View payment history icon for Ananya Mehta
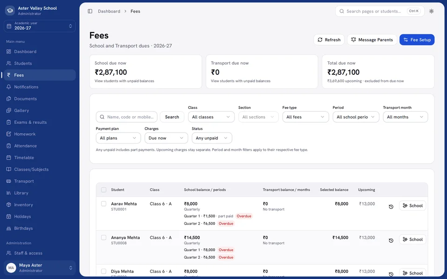This screenshot has height=279, width=447. pyautogui.click(x=391, y=240)
